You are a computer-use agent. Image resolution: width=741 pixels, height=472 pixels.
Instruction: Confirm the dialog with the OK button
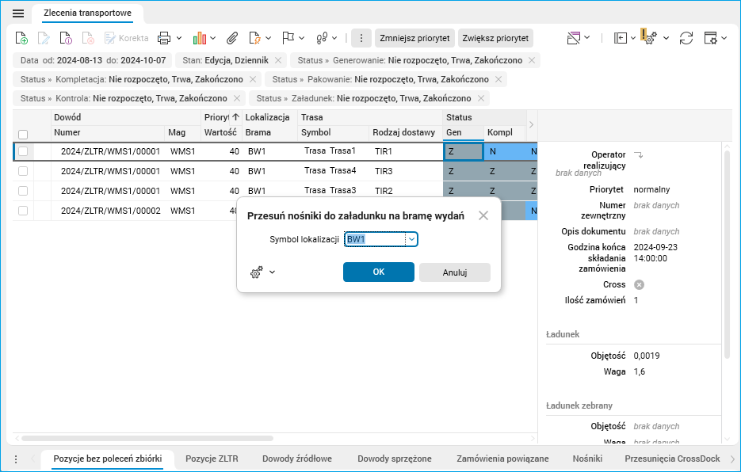coord(379,272)
